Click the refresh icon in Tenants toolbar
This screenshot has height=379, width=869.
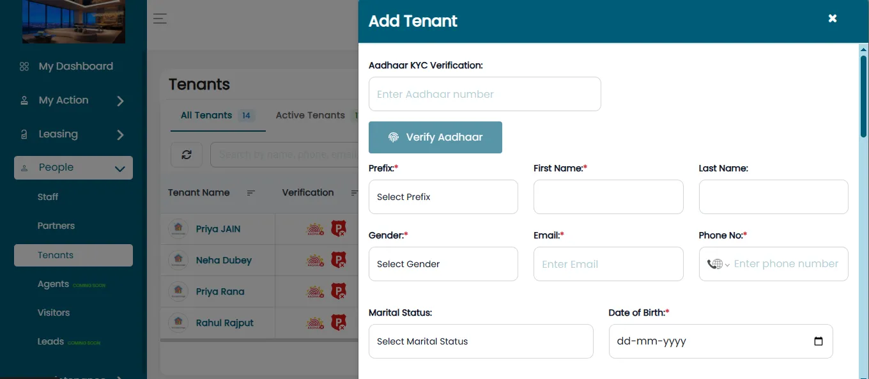click(x=187, y=155)
